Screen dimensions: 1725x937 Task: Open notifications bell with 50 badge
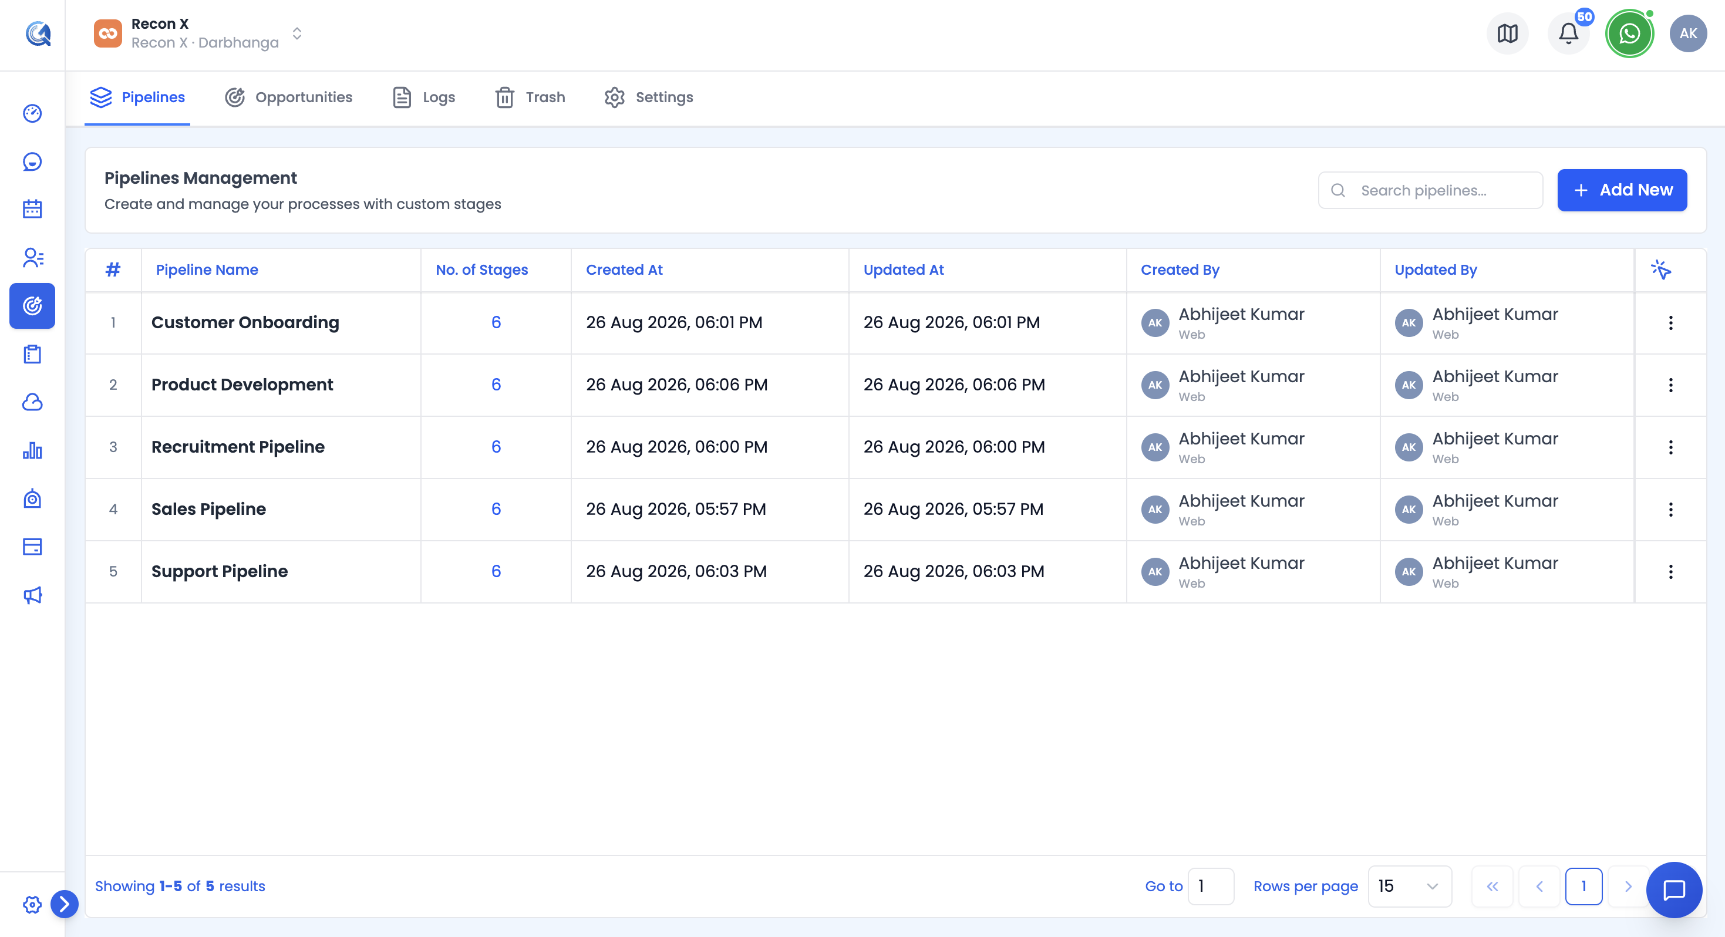pyautogui.click(x=1568, y=33)
